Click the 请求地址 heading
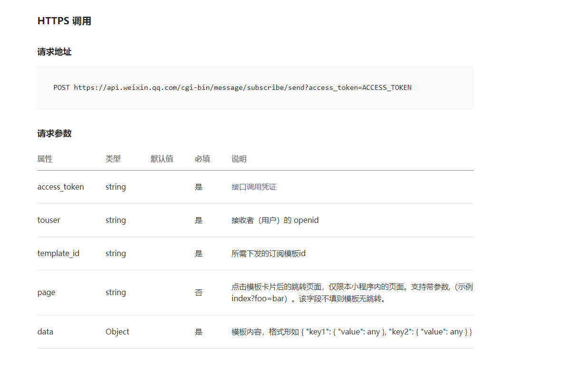 [x=54, y=52]
